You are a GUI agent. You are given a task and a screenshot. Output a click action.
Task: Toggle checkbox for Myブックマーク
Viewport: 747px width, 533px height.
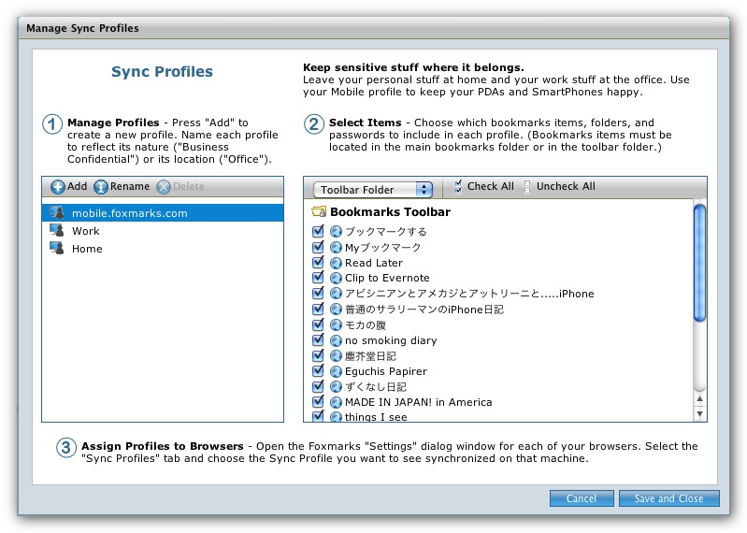[x=318, y=247]
